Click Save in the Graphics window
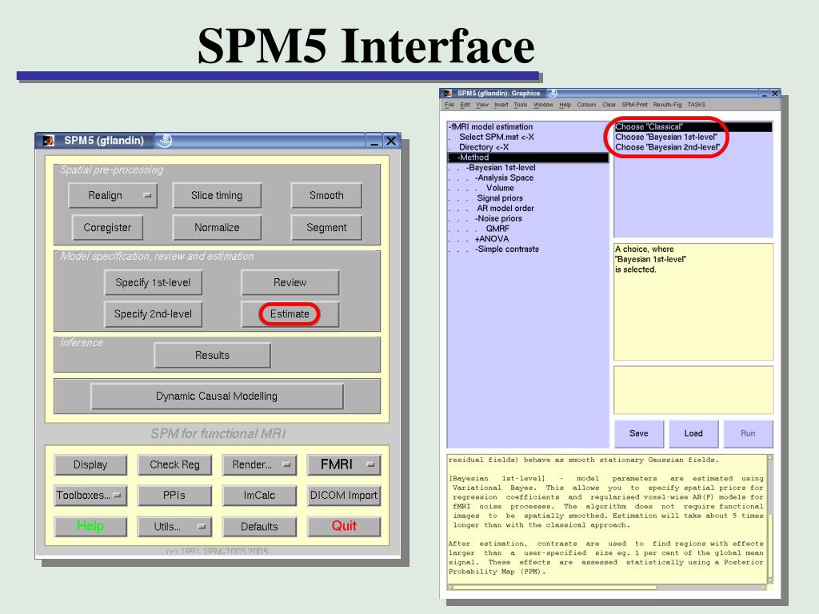Screen dimensions: 819x614 [639, 433]
